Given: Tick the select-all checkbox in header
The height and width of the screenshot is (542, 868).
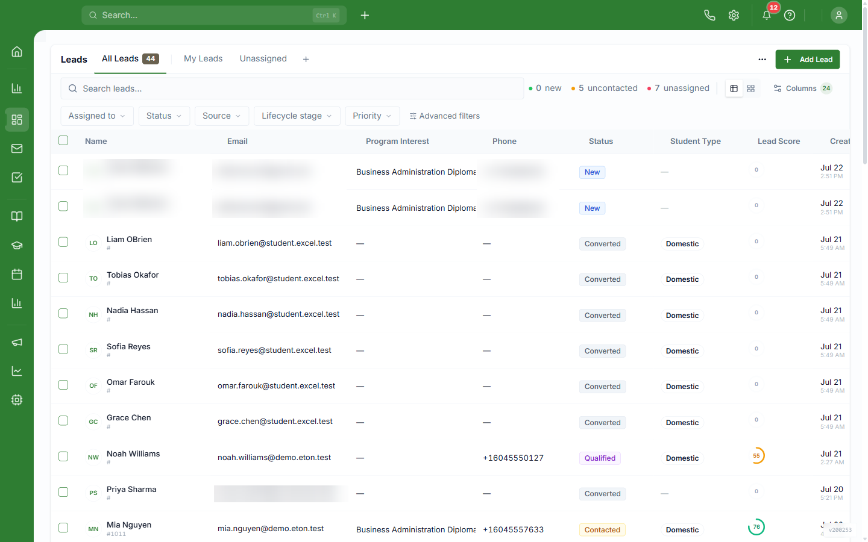Looking at the screenshot, I should coord(63,140).
